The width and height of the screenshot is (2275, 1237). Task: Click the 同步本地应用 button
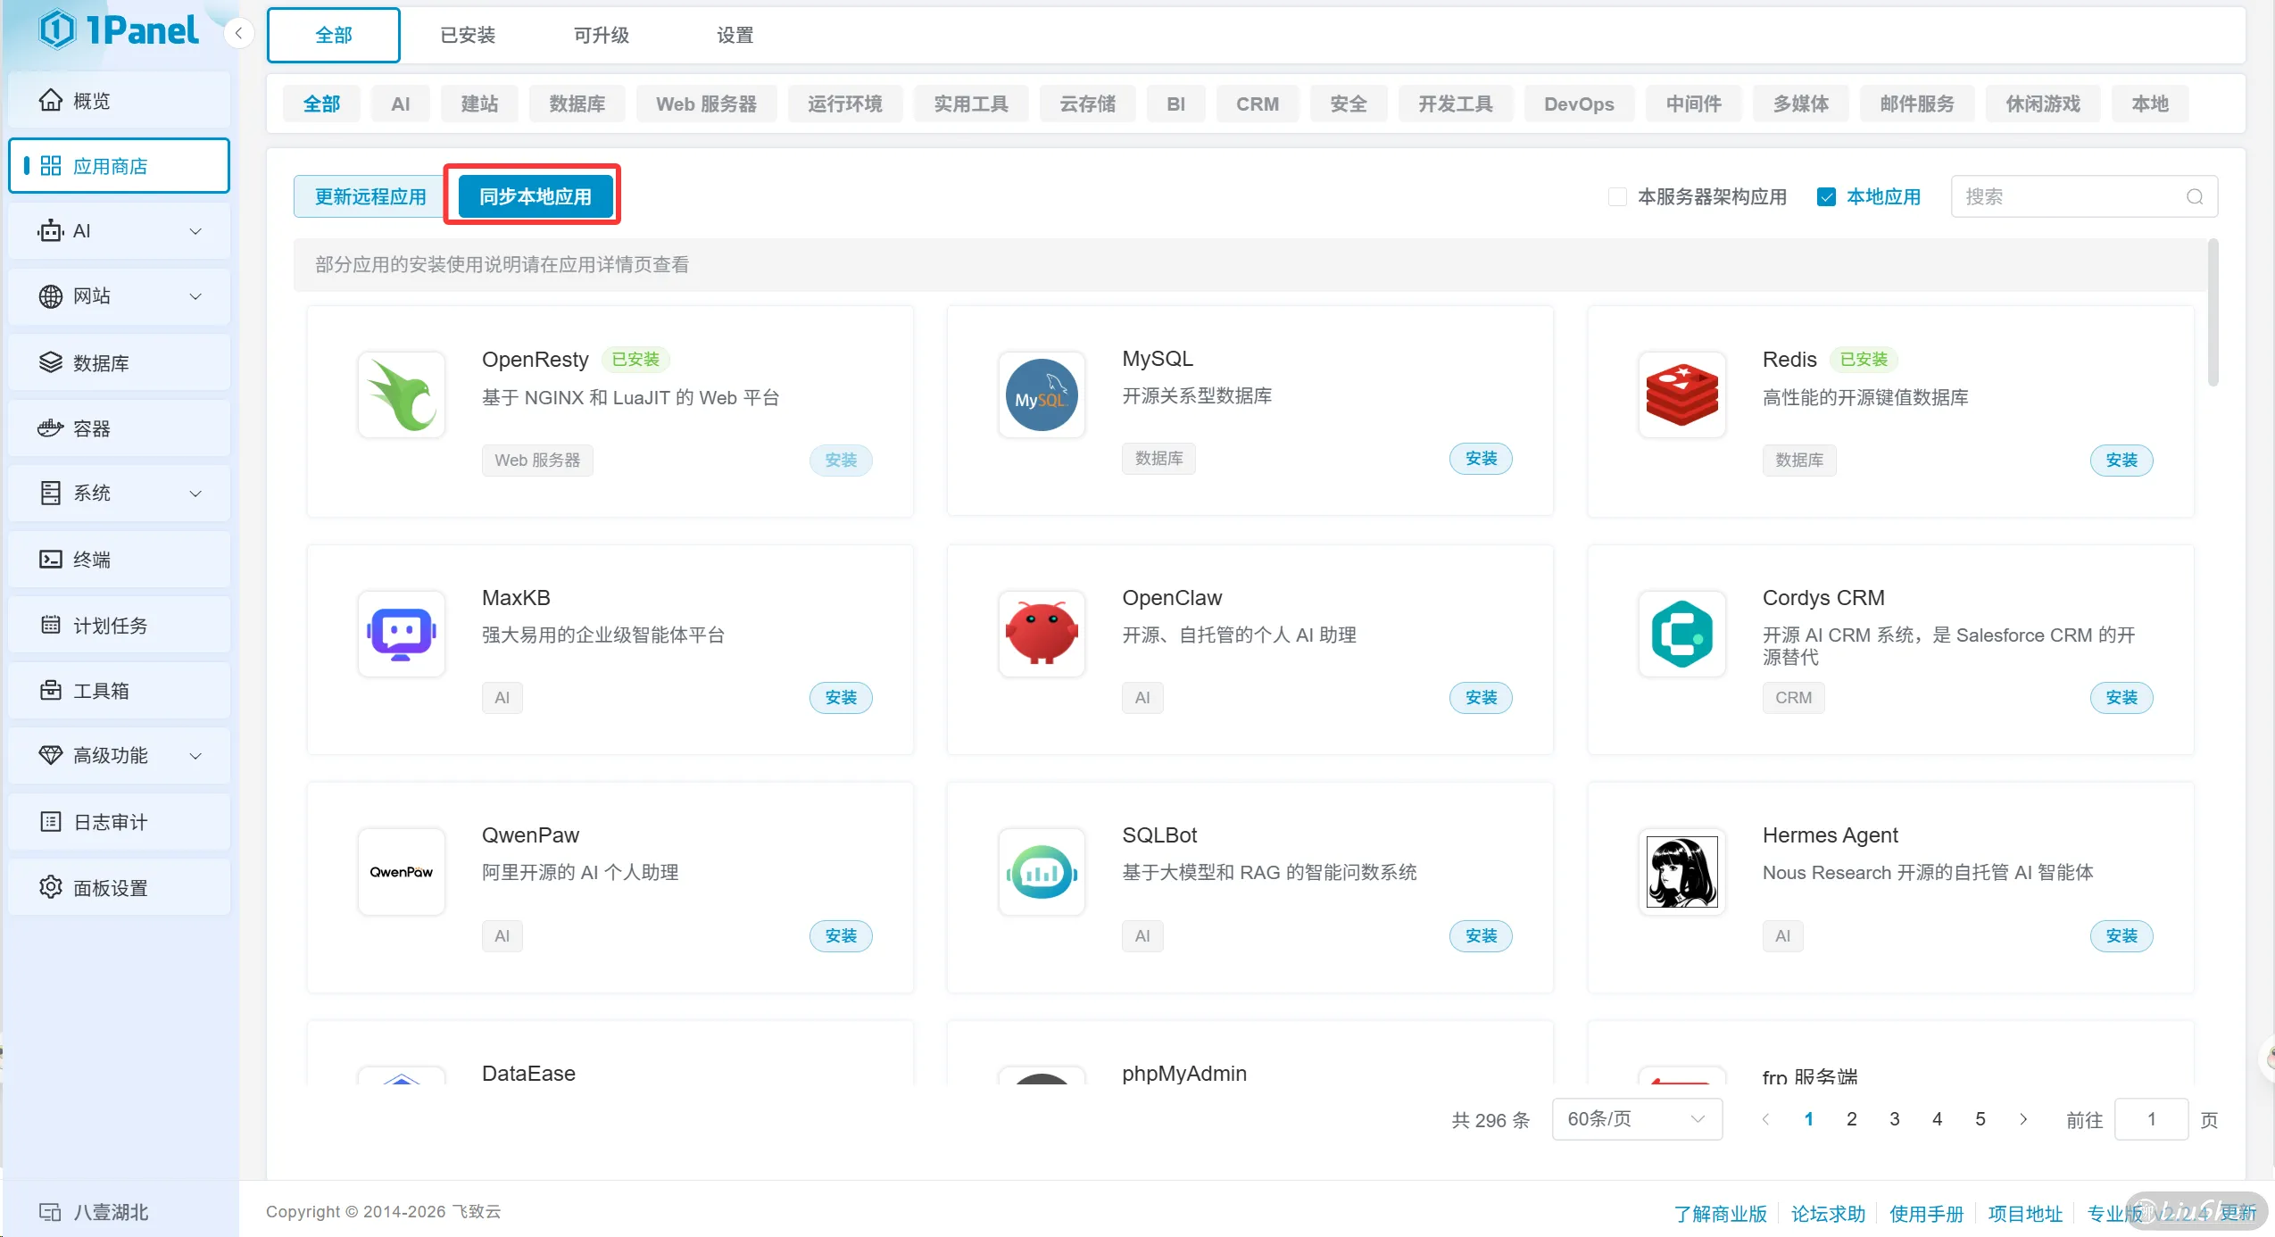coord(536,196)
